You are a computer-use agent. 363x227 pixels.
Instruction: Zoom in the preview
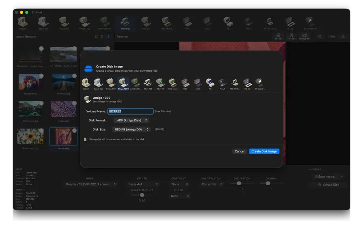pos(343,37)
